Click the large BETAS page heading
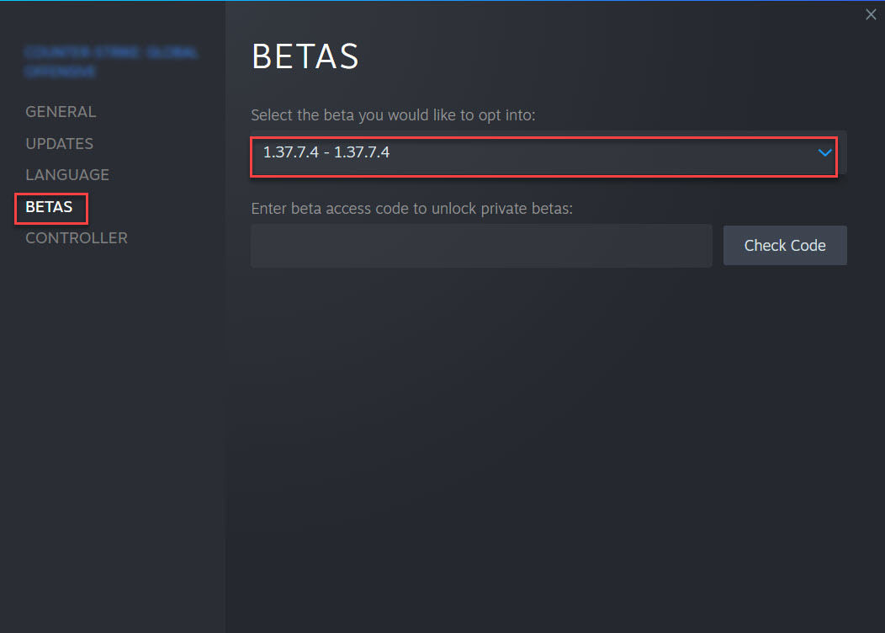Viewport: 885px width, 633px height. pyautogui.click(x=305, y=56)
